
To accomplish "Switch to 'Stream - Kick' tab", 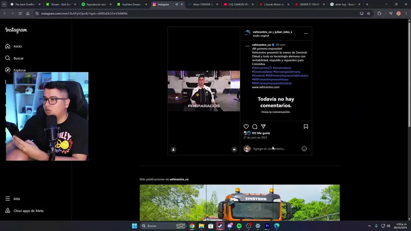I will click(61, 4).
